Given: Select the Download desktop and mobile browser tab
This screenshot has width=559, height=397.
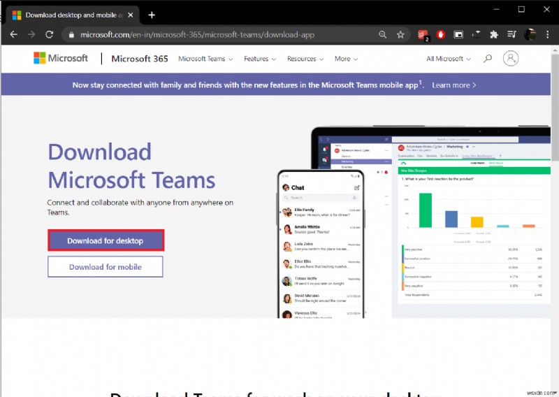Looking at the screenshot, I should coord(73,15).
